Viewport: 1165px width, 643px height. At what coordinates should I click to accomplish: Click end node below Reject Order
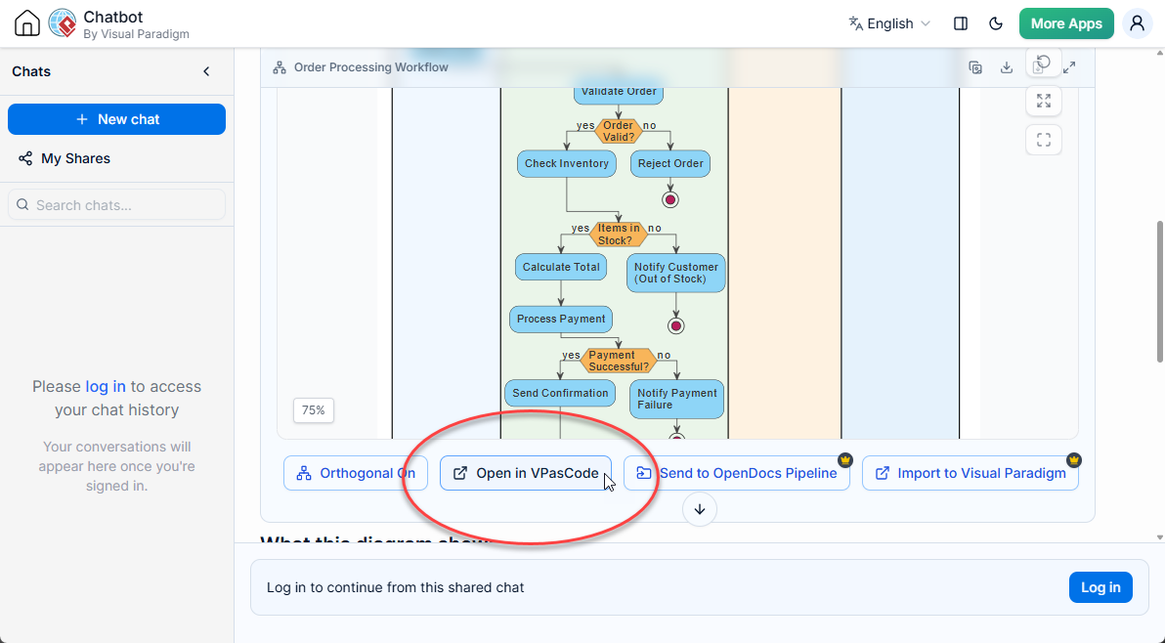click(x=670, y=199)
